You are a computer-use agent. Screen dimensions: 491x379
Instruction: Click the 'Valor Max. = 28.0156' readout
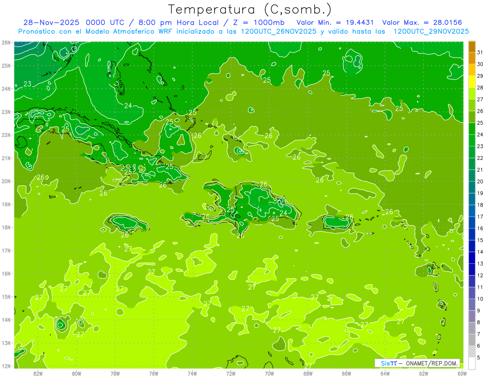coord(423,22)
